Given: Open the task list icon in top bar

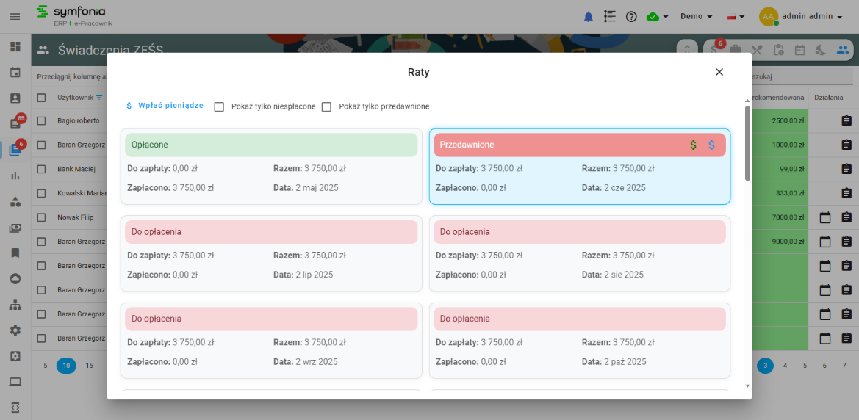Looking at the screenshot, I should [x=609, y=16].
